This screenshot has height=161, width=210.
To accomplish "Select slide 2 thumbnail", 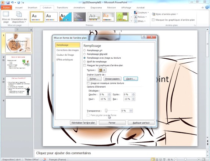I will click(18, 65).
